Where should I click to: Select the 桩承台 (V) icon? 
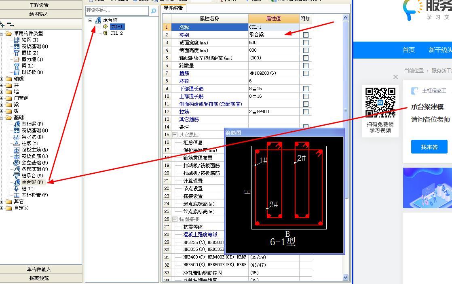click(x=17, y=176)
